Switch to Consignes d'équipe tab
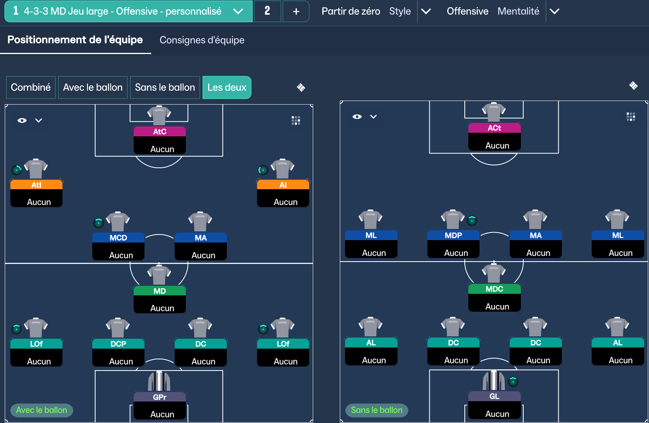The height and width of the screenshot is (423, 649). (202, 40)
